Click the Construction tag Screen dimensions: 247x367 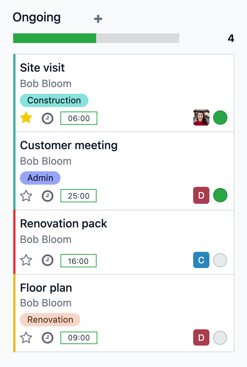tap(54, 100)
